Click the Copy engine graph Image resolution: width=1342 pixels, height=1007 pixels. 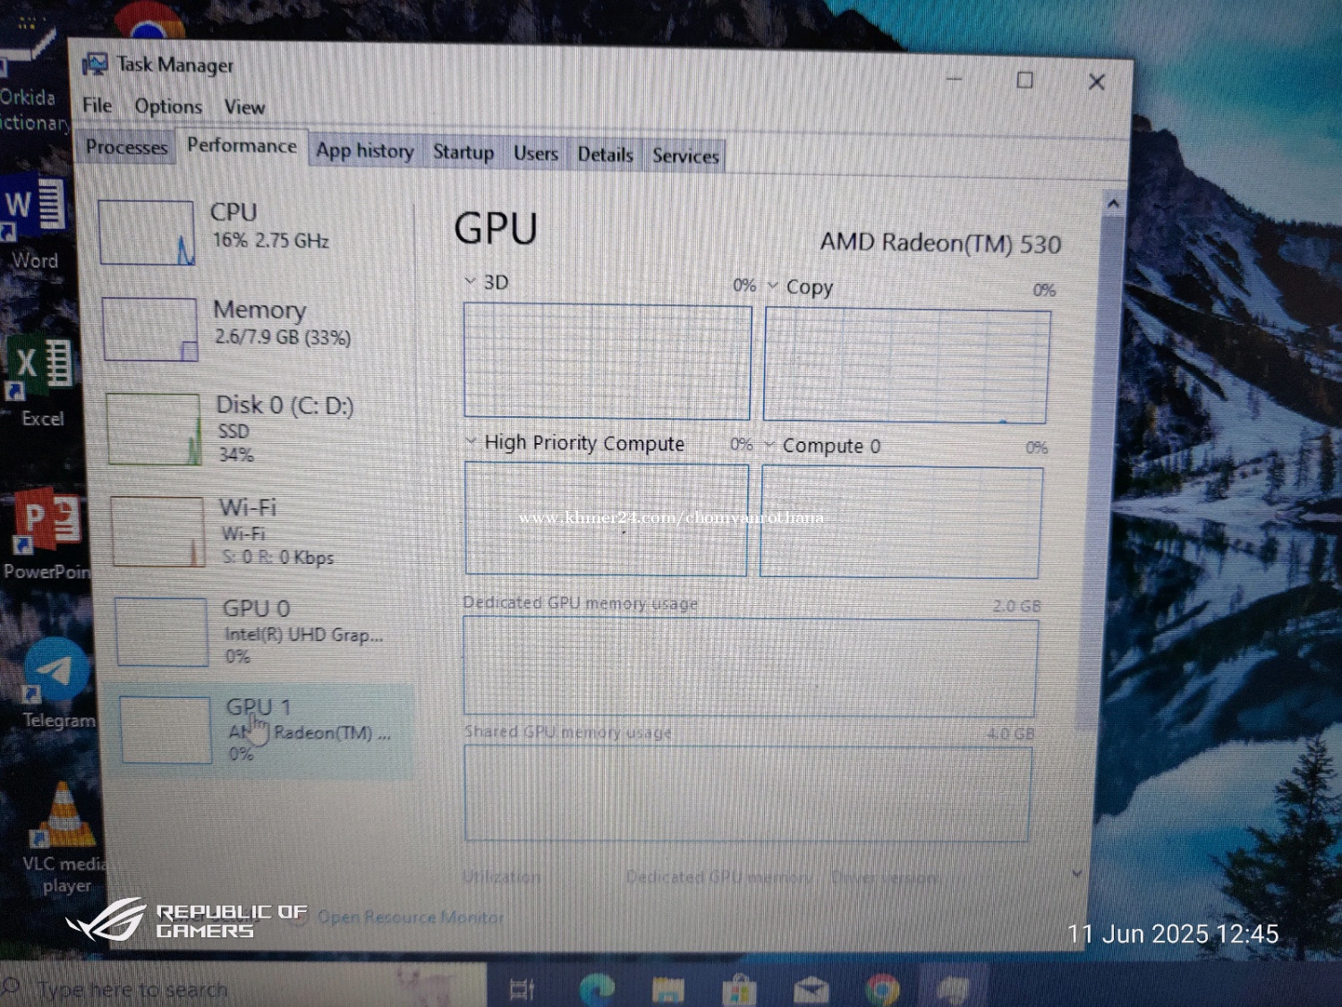coord(906,366)
